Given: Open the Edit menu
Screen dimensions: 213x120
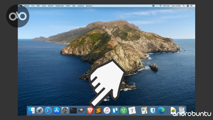Looking at the screenshot, I should (x=38, y=6).
